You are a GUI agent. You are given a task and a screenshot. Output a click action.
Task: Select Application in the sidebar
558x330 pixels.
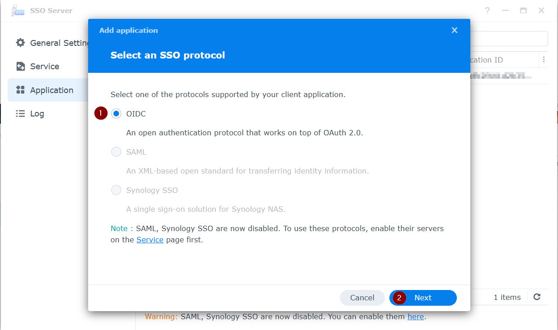click(x=49, y=90)
